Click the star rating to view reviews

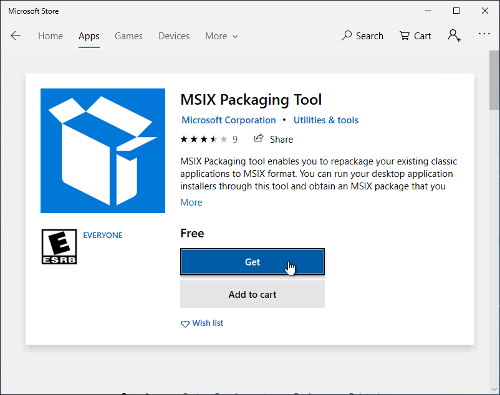[204, 139]
